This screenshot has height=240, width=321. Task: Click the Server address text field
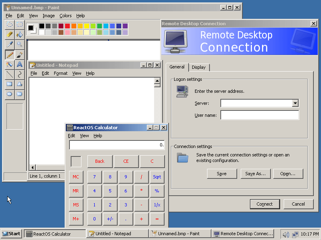click(x=256, y=103)
